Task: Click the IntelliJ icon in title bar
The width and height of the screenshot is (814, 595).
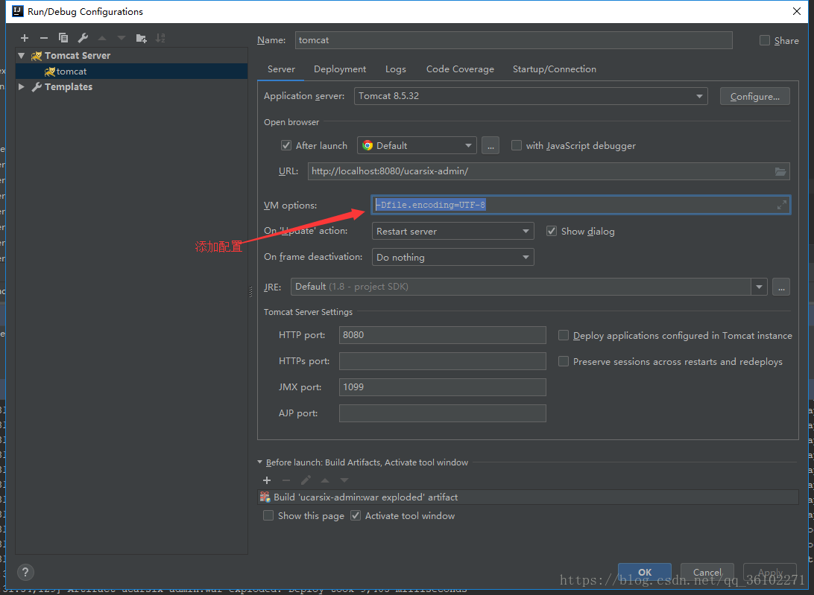Action: pyautogui.click(x=17, y=11)
